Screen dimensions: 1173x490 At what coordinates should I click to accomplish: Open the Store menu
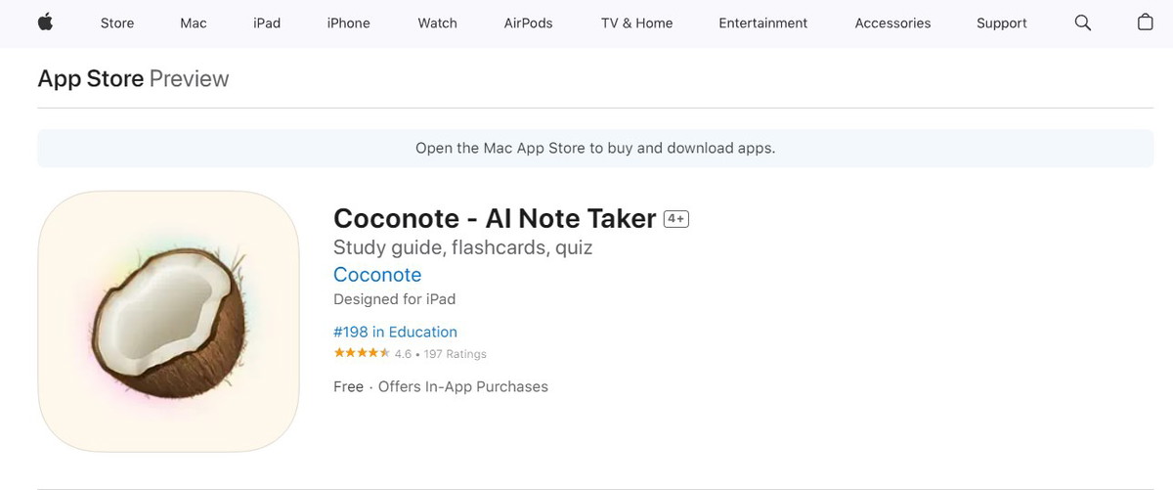pos(117,22)
